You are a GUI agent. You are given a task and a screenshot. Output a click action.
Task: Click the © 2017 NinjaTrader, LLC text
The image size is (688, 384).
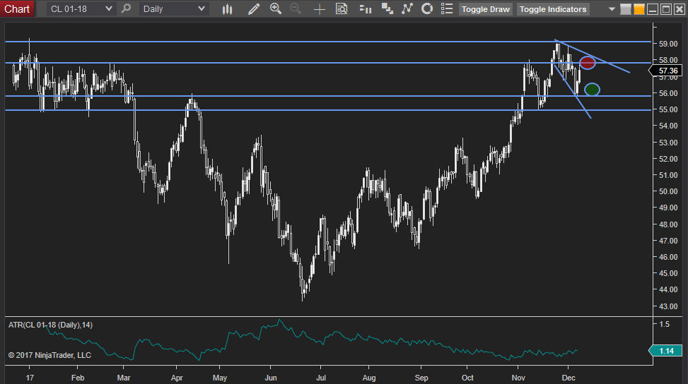coord(49,355)
